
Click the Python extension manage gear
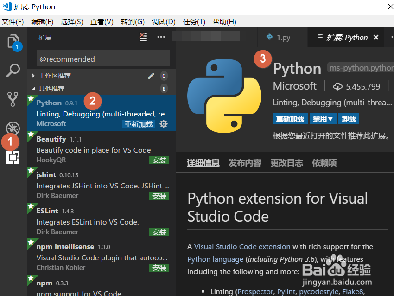pos(164,124)
